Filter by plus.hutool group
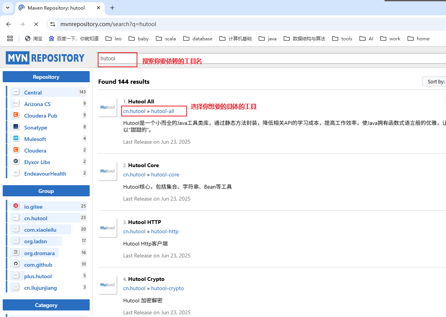This screenshot has height=317, width=446. pyautogui.click(x=38, y=276)
